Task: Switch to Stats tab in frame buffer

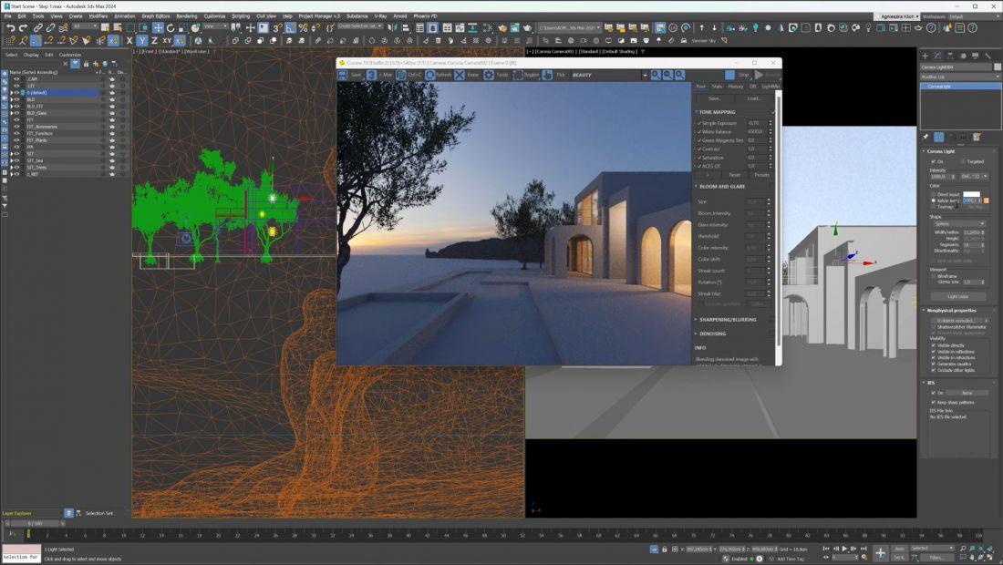Action: (717, 87)
